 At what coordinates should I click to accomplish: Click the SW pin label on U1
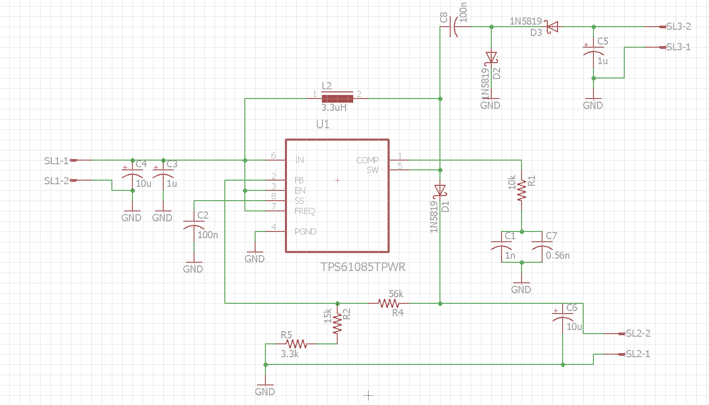(x=373, y=170)
